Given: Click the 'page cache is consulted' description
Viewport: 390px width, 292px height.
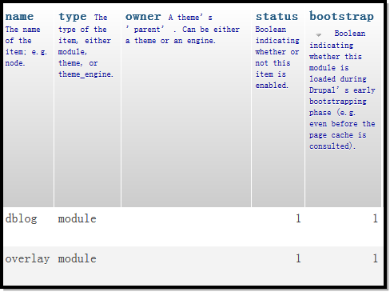Looking at the screenshot, I should (x=338, y=141).
